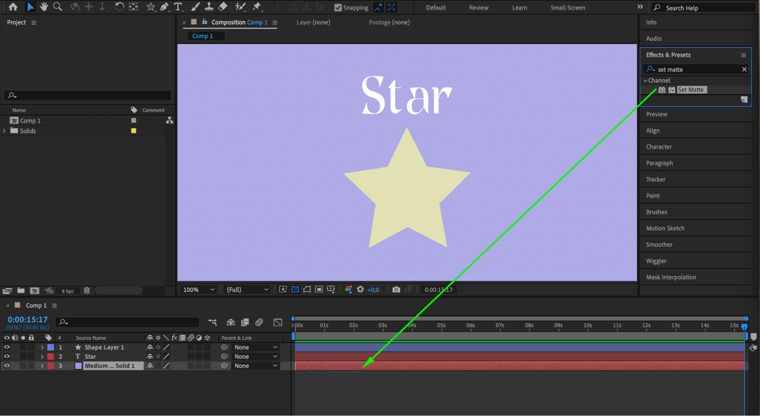Toggle transparency grid in viewer
760x416 pixels.
point(295,290)
